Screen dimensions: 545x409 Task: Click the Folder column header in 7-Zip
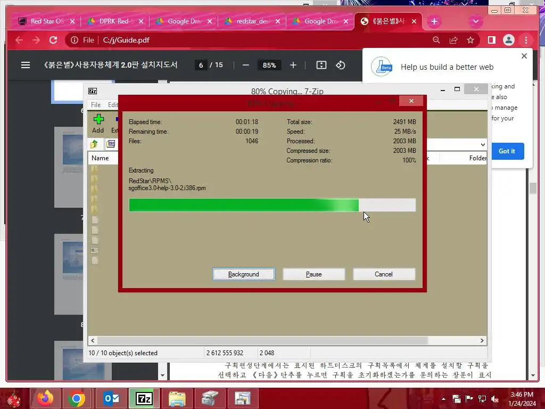point(477,158)
